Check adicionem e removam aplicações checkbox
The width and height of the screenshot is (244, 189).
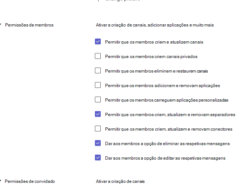pyautogui.click(x=98, y=85)
